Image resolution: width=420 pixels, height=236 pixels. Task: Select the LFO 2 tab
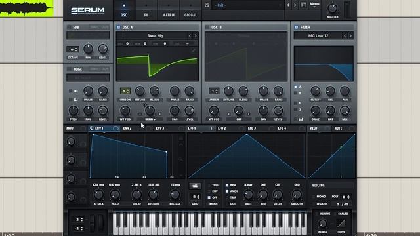(x=222, y=128)
